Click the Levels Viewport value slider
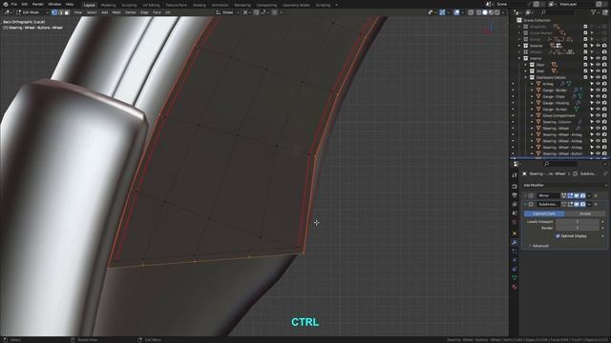The height and width of the screenshot is (343, 611). [x=578, y=222]
